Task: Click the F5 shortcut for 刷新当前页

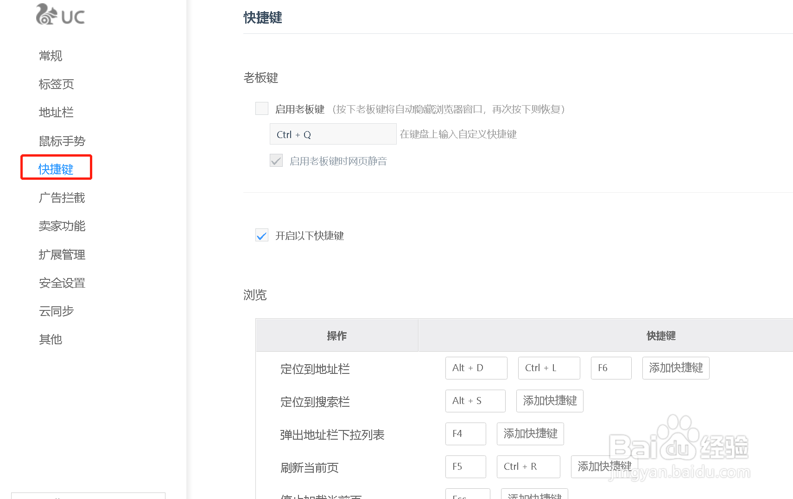Action: click(x=465, y=467)
